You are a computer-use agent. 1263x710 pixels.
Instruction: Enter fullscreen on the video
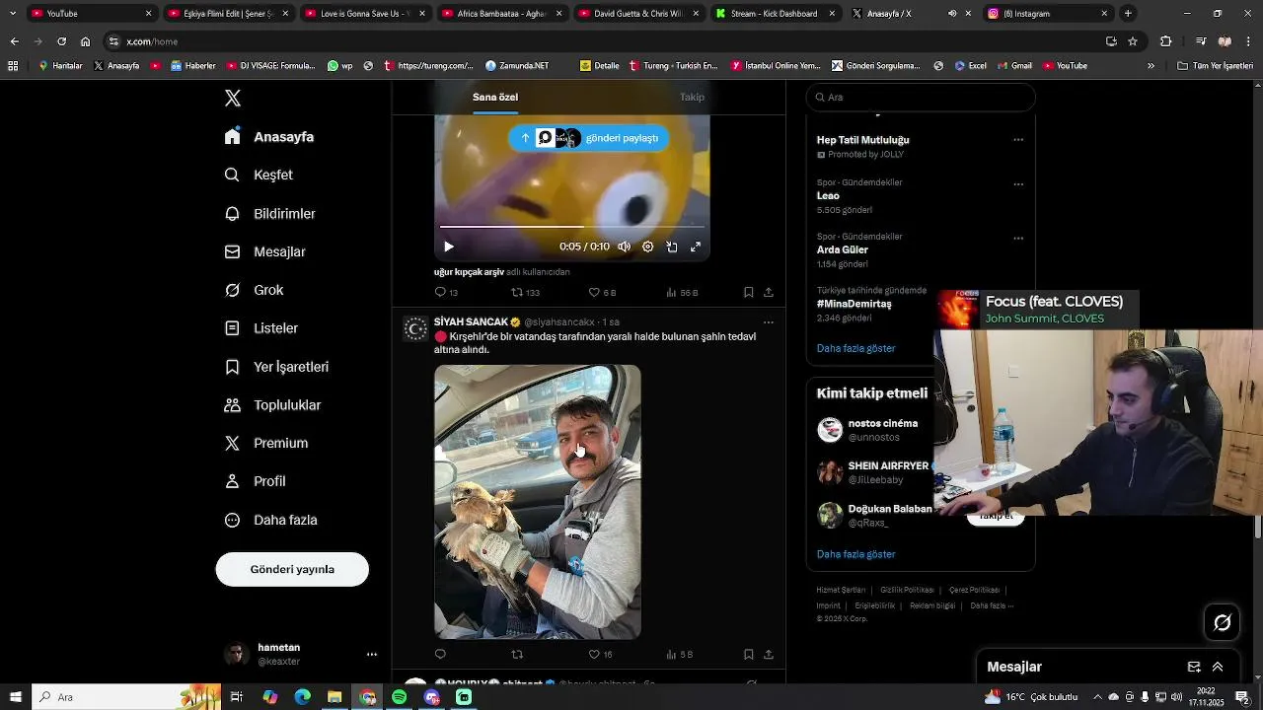click(696, 247)
